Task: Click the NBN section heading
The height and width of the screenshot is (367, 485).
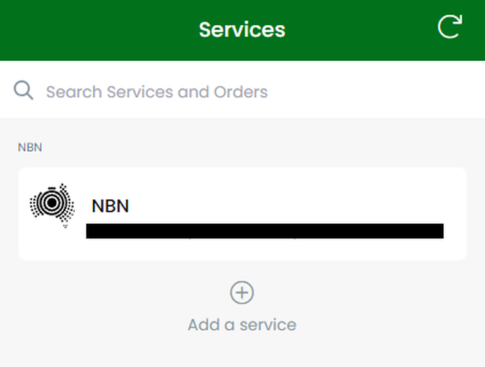Action: pyautogui.click(x=30, y=148)
